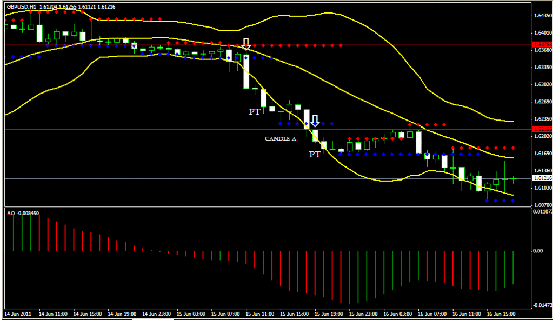Click the 14 Jun 23:00 time label
This screenshot has height=320, width=553.
click(x=157, y=314)
